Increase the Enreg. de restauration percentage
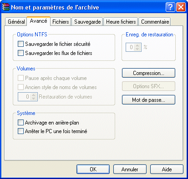 pos(137,45)
